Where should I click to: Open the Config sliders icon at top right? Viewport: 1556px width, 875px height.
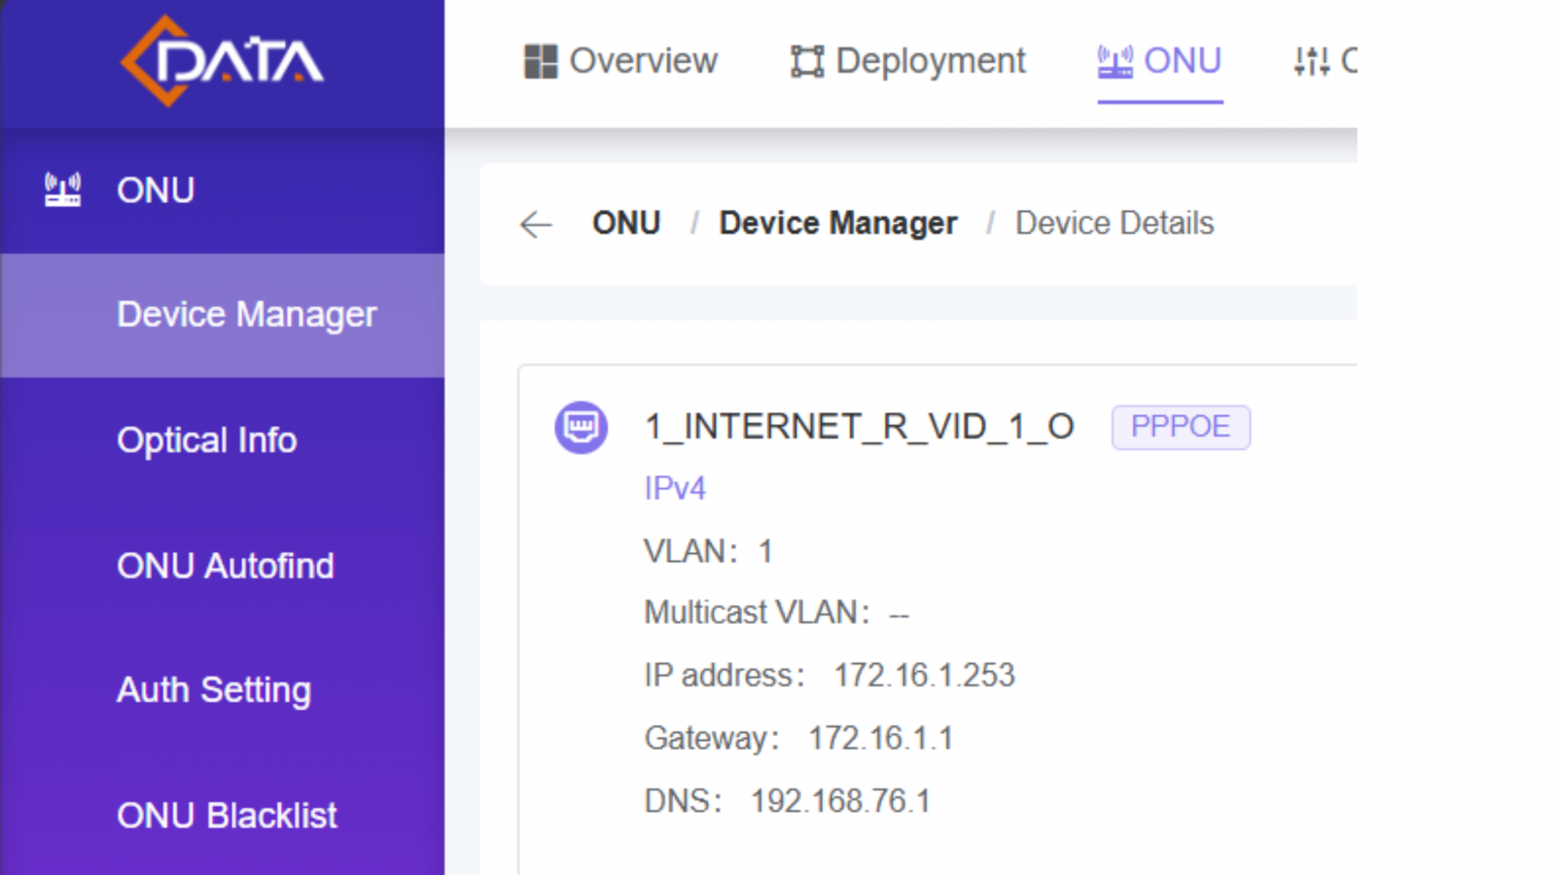click(1311, 60)
